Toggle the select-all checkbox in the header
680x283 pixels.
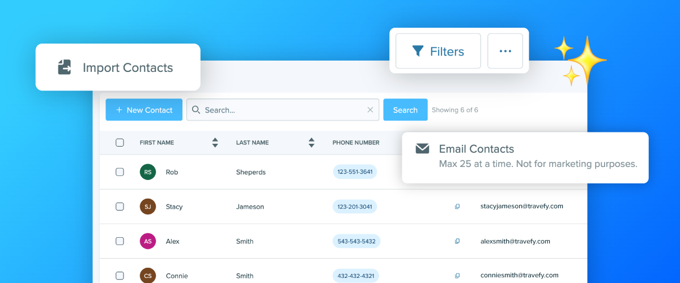pos(120,143)
